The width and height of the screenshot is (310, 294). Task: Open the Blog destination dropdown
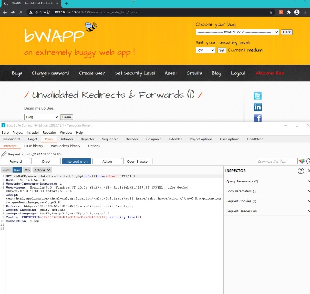42,117
